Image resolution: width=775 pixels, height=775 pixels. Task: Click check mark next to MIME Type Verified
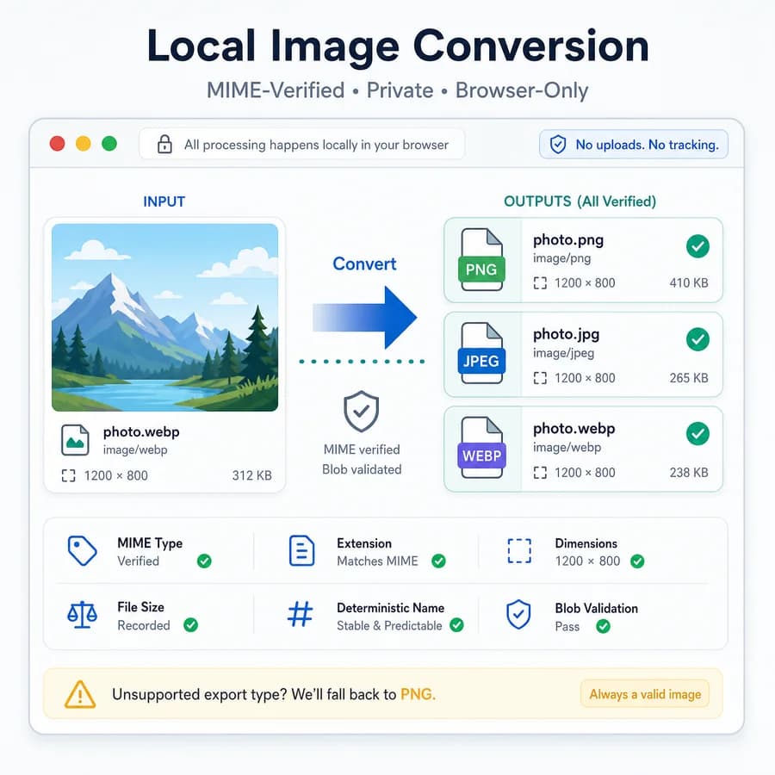(204, 561)
